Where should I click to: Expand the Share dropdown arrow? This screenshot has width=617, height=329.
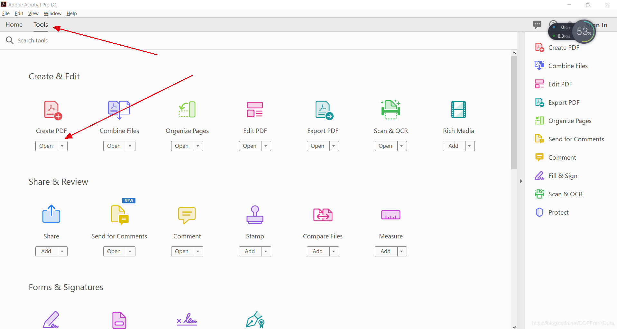[62, 251]
